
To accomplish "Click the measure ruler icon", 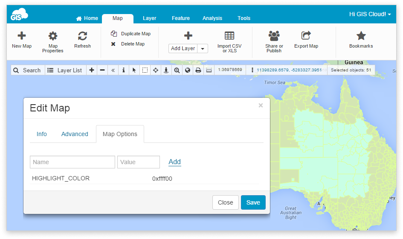I will [x=209, y=70].
